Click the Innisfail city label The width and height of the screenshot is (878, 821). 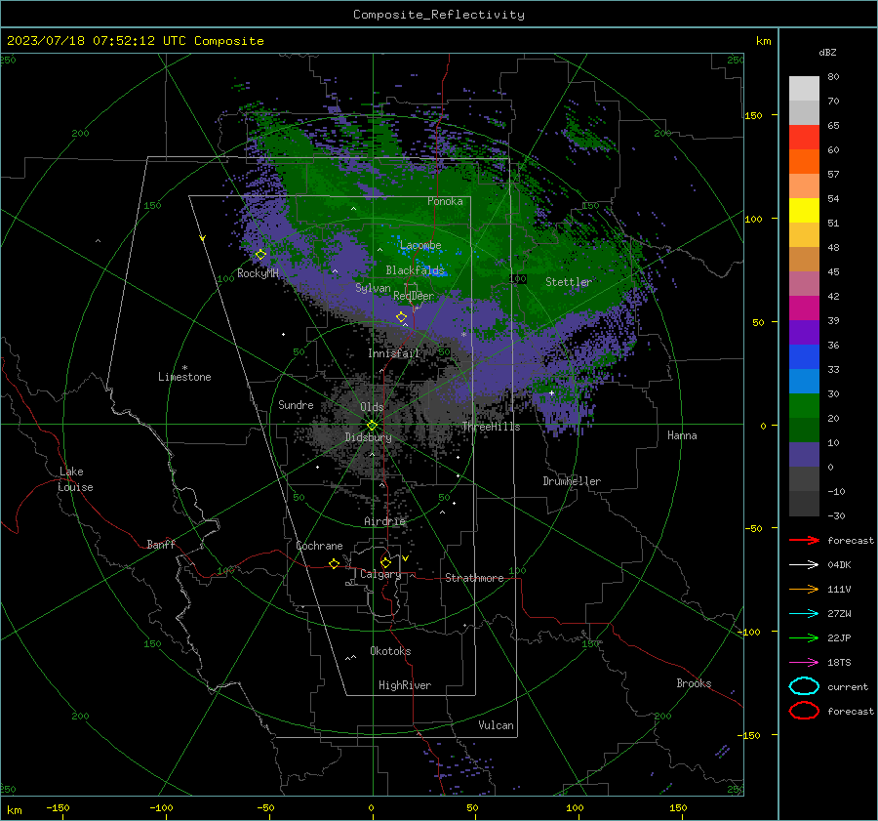(394, 353)
